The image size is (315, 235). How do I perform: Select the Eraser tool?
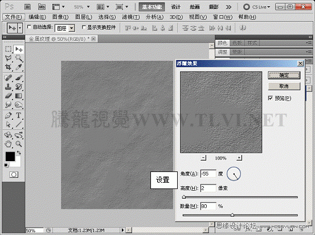tap(8, 96)
